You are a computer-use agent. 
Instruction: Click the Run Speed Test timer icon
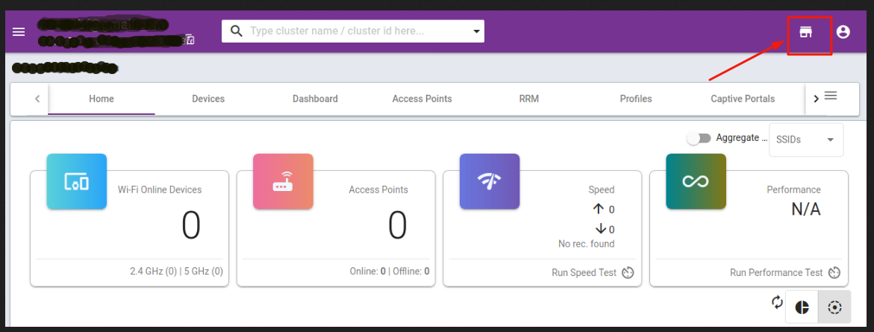[628, 273]
